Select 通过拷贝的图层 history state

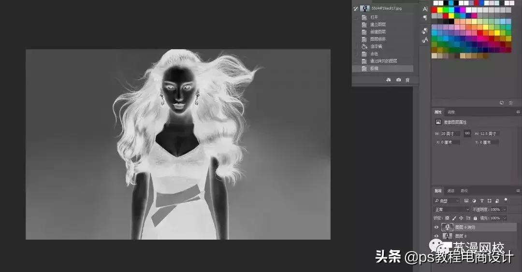pyautogui.click(x=383, y=61)
